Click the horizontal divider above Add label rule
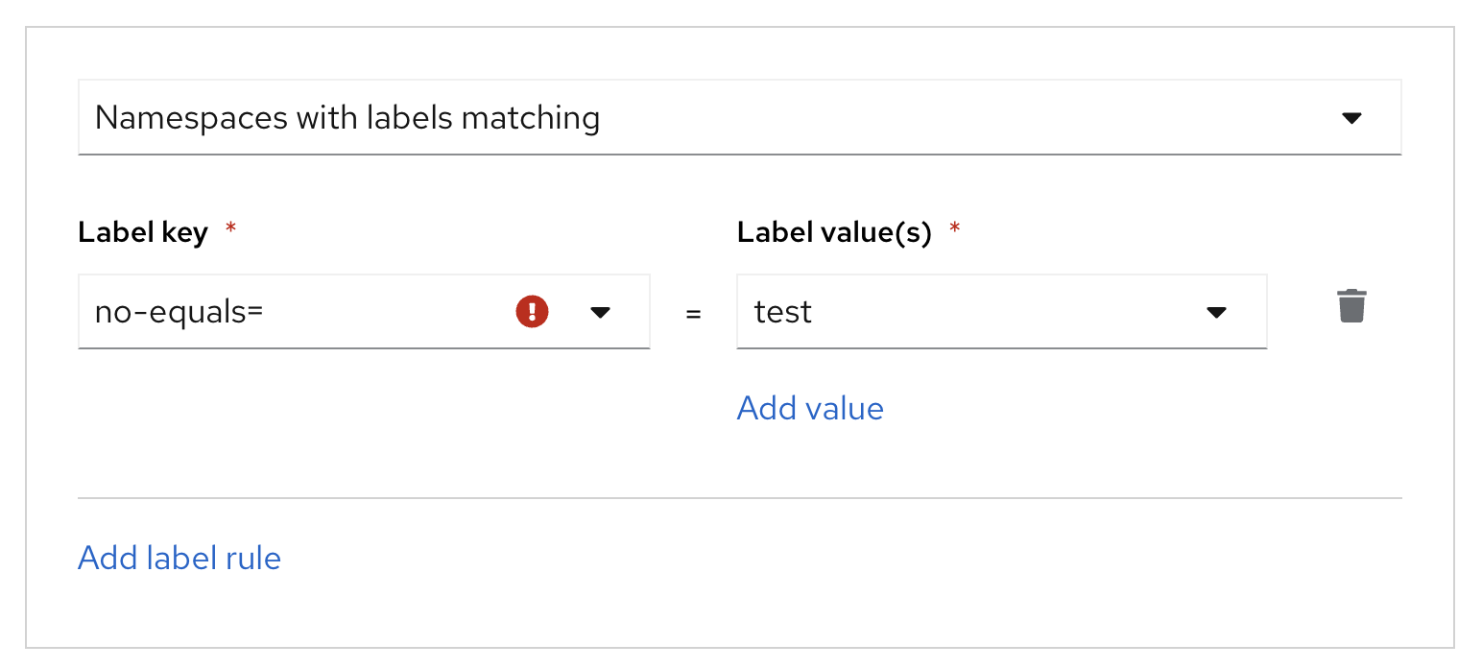Image resolution: width=1482 pixels, height=668 pixels. (x=739, y=498)
